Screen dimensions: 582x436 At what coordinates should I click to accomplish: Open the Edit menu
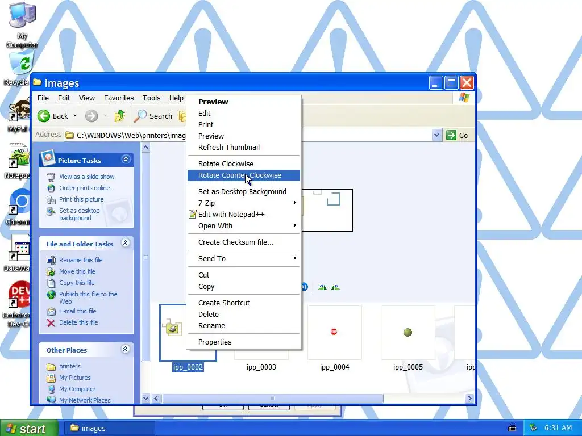coord(64,98)
